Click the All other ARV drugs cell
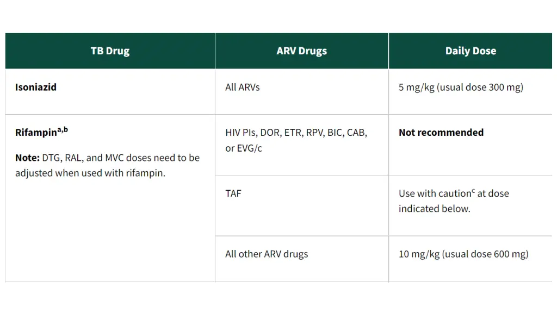This screenshot has height=313, width=557. tap(267, 254)
